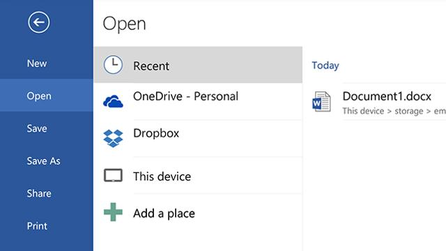Choose Save As in the sidebar
The height and width of the screenshot is (251, 446).
[x=43, y=161]
